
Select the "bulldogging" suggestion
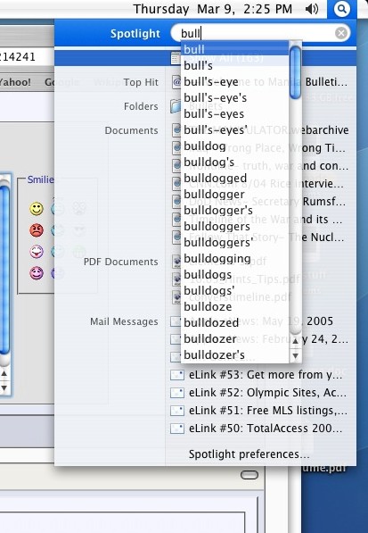tap(234, 259)
